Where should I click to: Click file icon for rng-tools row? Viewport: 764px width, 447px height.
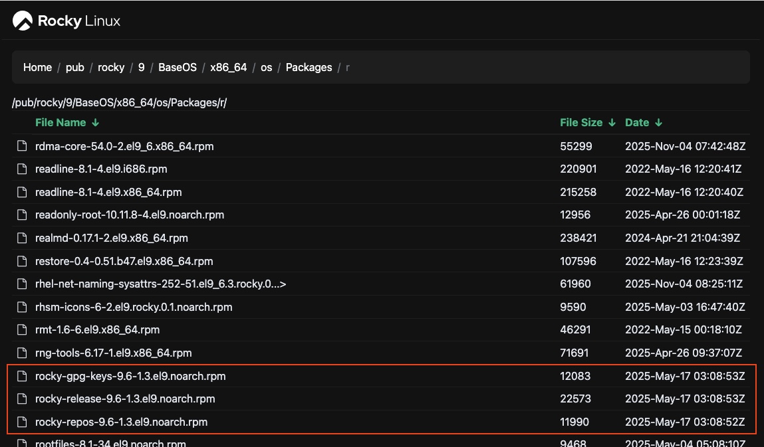tap(22, 353)
